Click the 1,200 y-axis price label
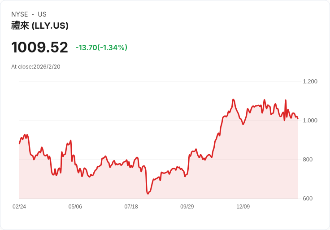 pyautogui.click(x=310, y=82)
